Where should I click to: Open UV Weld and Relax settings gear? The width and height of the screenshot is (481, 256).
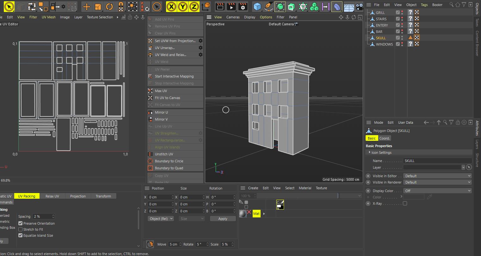(200, 55)
